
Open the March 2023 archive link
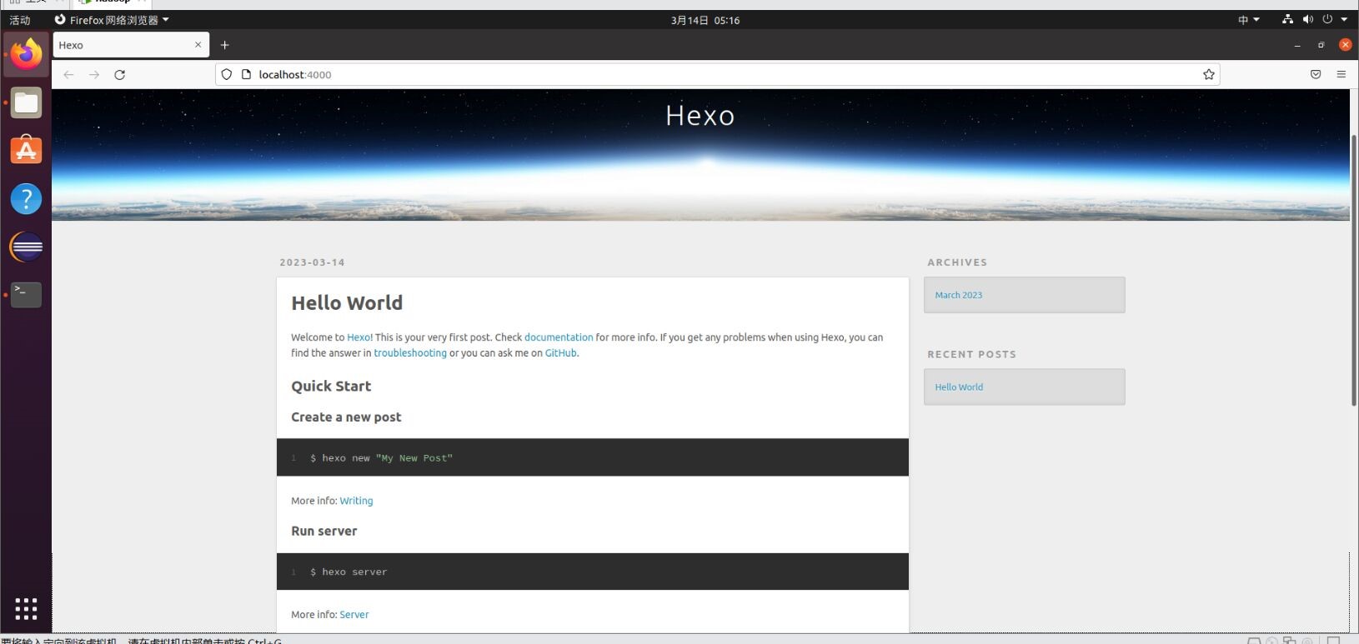point(958,295)
